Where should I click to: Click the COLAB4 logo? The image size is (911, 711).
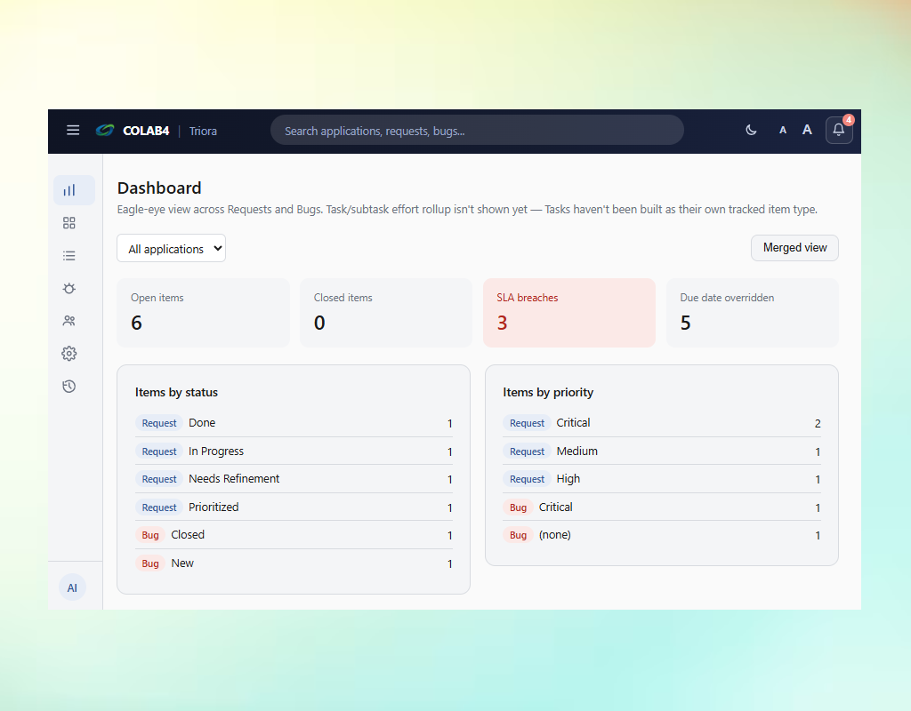[x=133, y=131]
